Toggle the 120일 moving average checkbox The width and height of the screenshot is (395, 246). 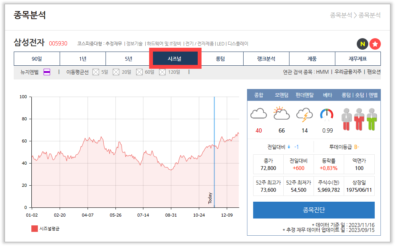click(x=162, y=72)
